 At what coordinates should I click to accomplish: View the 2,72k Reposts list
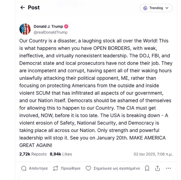pyautogui.click(x=33, y=154)
